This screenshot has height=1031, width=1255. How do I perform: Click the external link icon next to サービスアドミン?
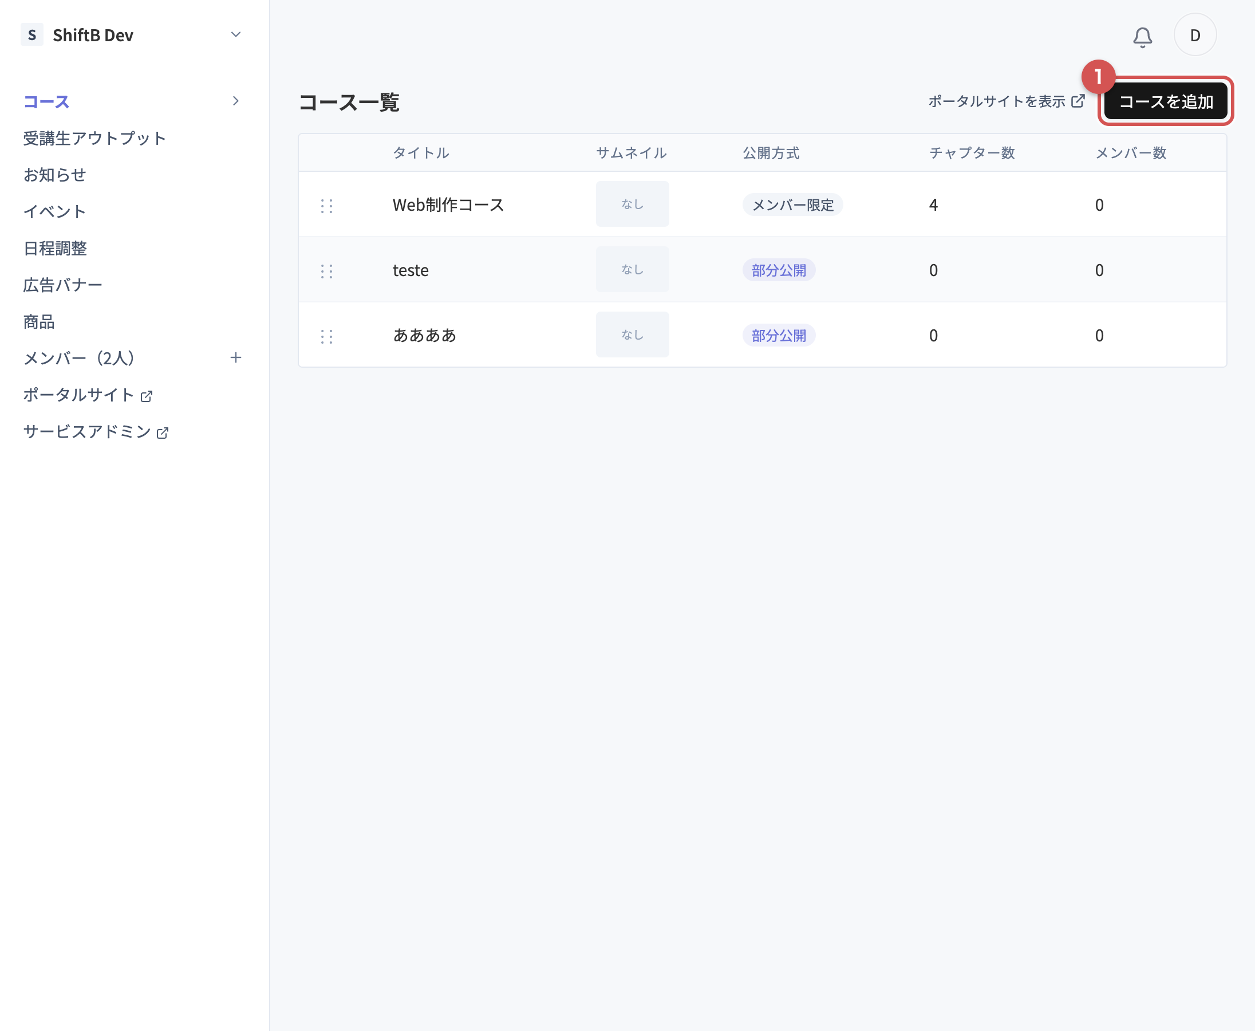pyautogui.click(x=163, y=433)
